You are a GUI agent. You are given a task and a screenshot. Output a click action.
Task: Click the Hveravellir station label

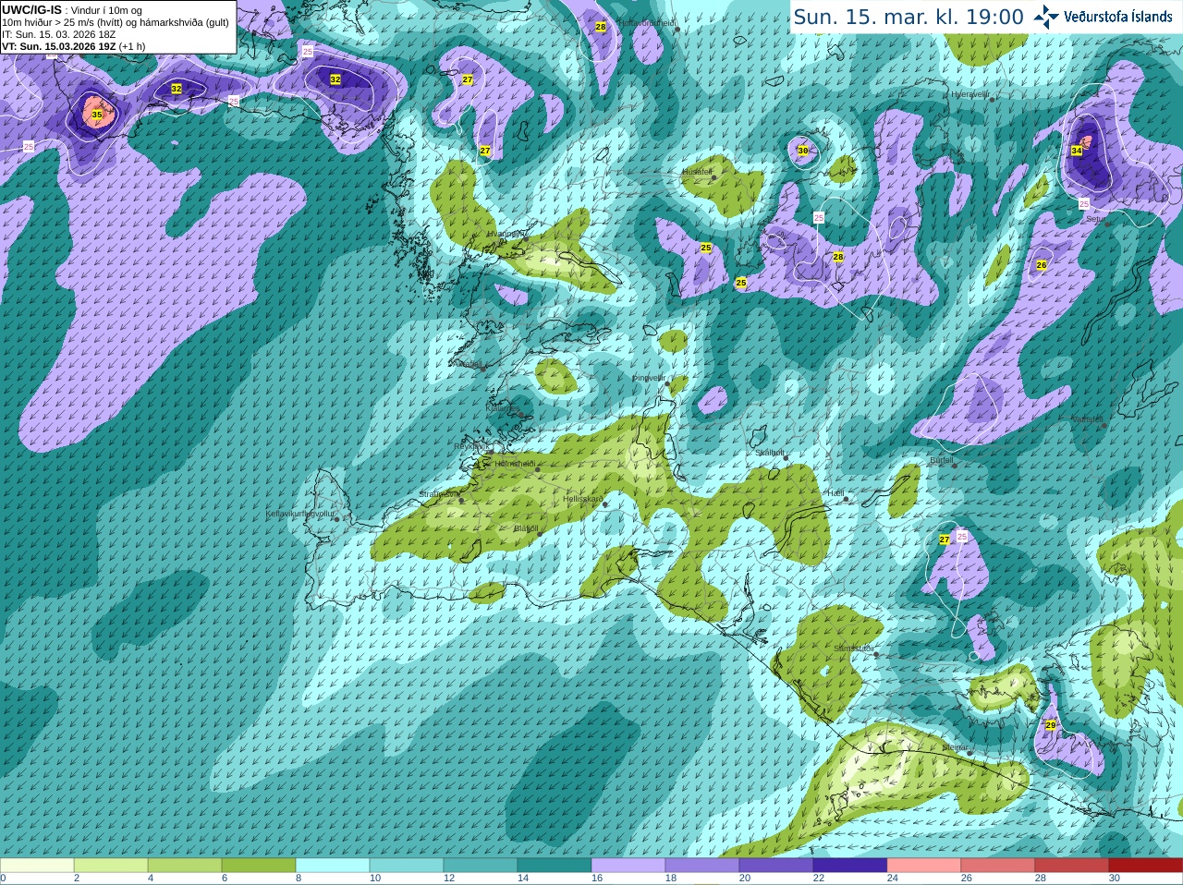970,94
